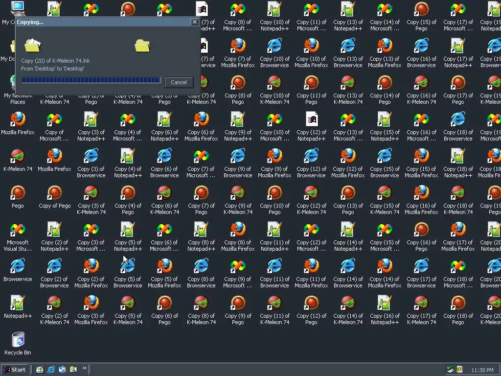This screenshot has width=501, height=376.
Task: Select Copy (9) of Mozilla Firefox icon
Action: [275, 156]
